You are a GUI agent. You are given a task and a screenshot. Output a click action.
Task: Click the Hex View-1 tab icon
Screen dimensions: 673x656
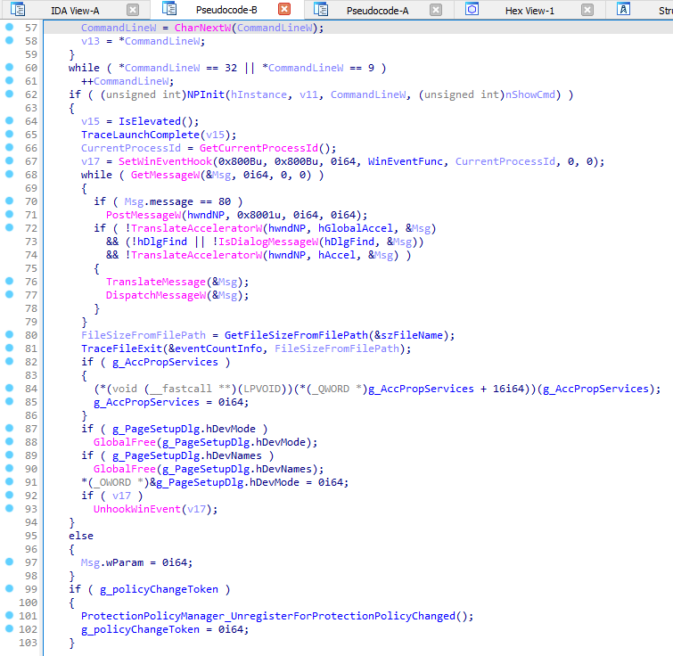click(x=472, y=10)
